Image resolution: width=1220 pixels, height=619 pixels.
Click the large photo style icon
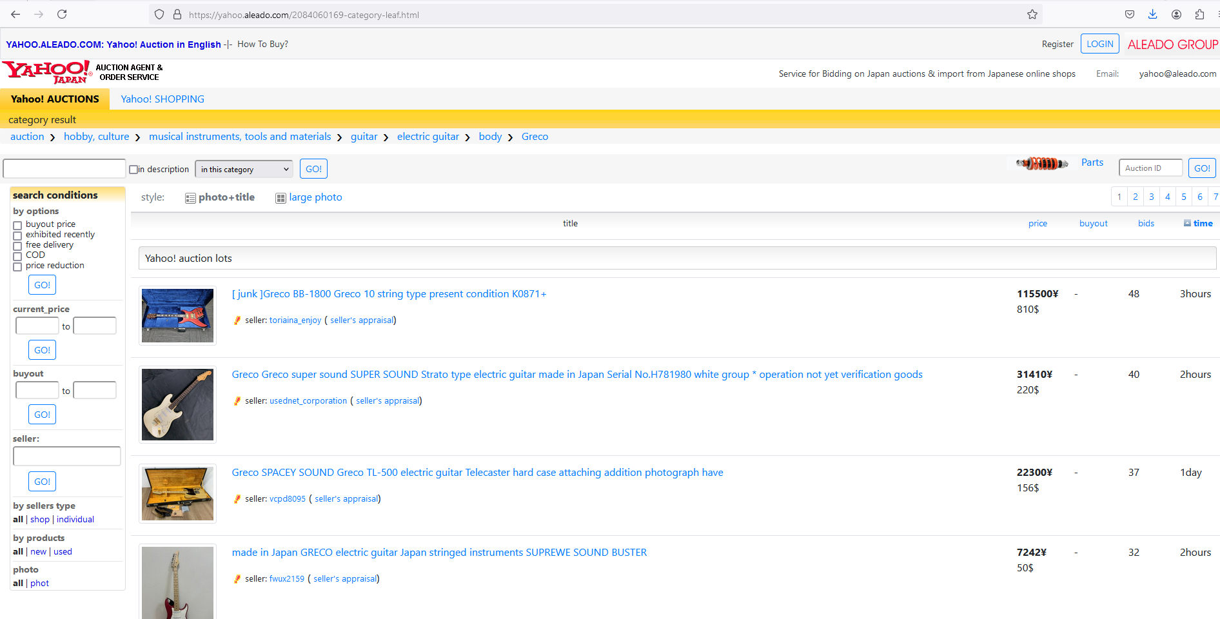coord(280,198)
